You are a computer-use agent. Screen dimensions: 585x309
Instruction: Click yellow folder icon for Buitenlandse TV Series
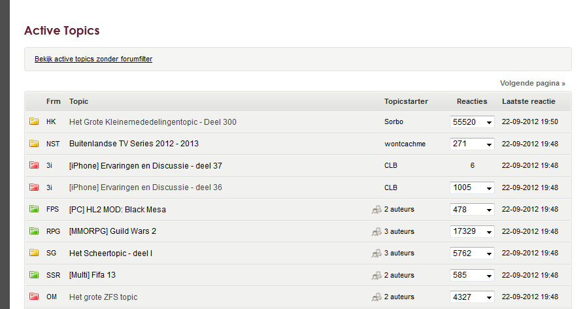click(34, 144)
